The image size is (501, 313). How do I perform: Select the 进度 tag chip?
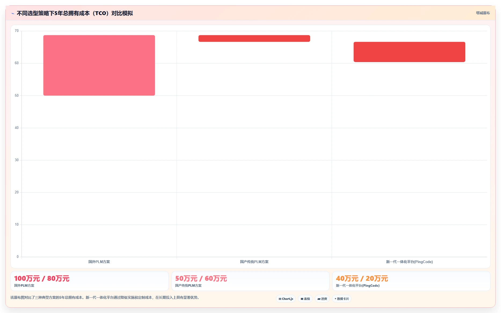point(322,299)
